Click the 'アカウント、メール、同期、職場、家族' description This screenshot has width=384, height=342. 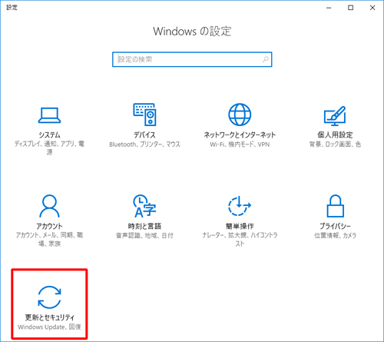49,239
